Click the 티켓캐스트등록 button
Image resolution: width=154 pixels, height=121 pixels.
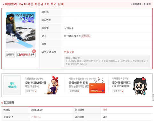pyautogui.click(x=26, y=55)
